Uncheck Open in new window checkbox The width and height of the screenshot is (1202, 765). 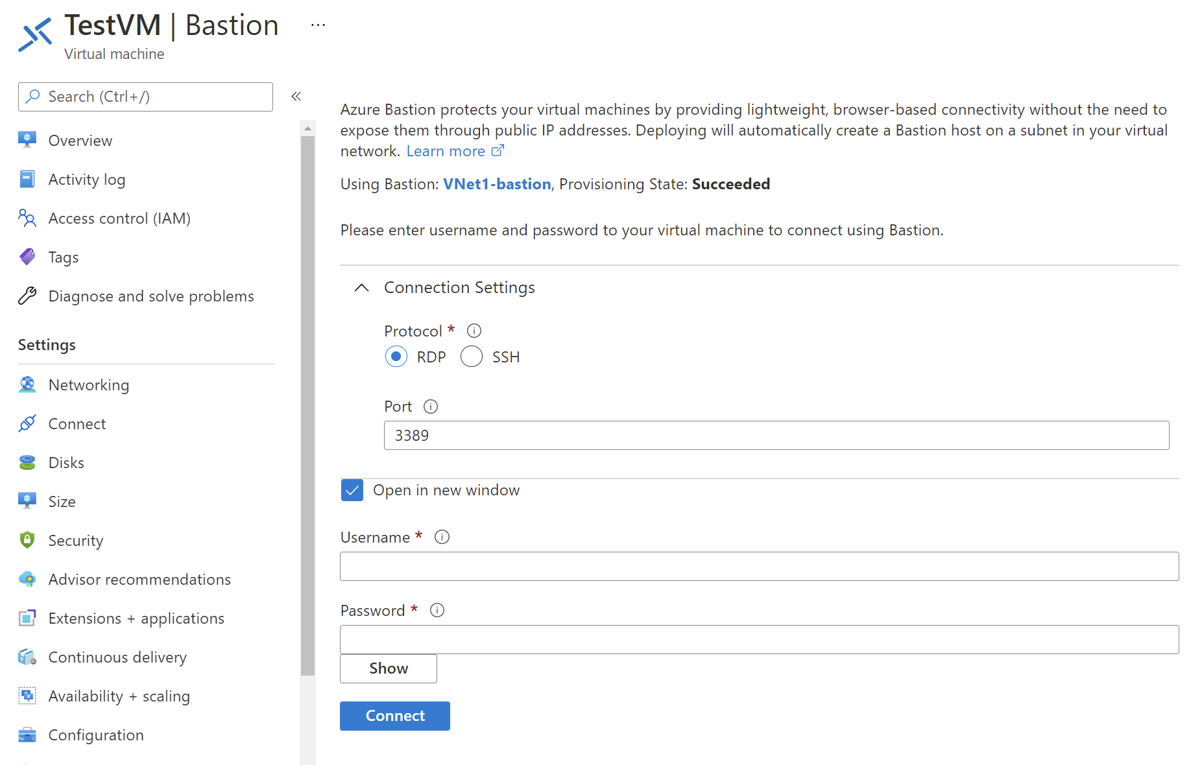coord(352,491)
